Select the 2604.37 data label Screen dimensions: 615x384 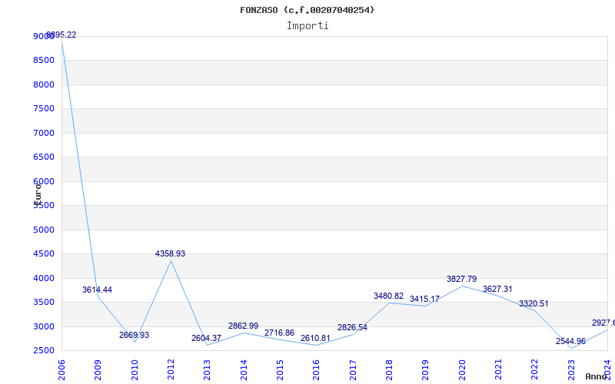coord(206,338)
